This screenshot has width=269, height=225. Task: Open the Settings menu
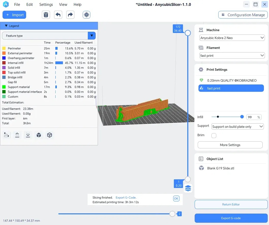46,5
